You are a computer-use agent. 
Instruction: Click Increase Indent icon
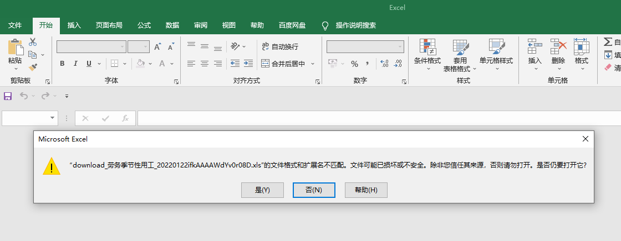click(x=248, y=63)
